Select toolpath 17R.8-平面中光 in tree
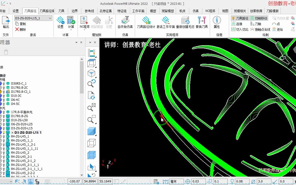Image resolution: width=296 pixels, height=185 pixels. point(22,112)
